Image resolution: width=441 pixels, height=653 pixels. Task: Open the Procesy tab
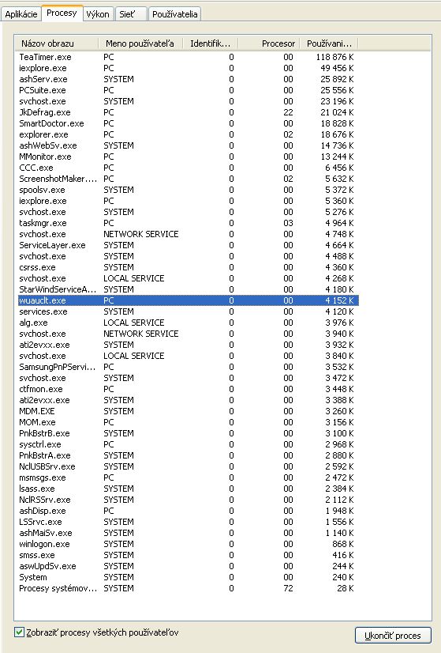tap(62, 13)
